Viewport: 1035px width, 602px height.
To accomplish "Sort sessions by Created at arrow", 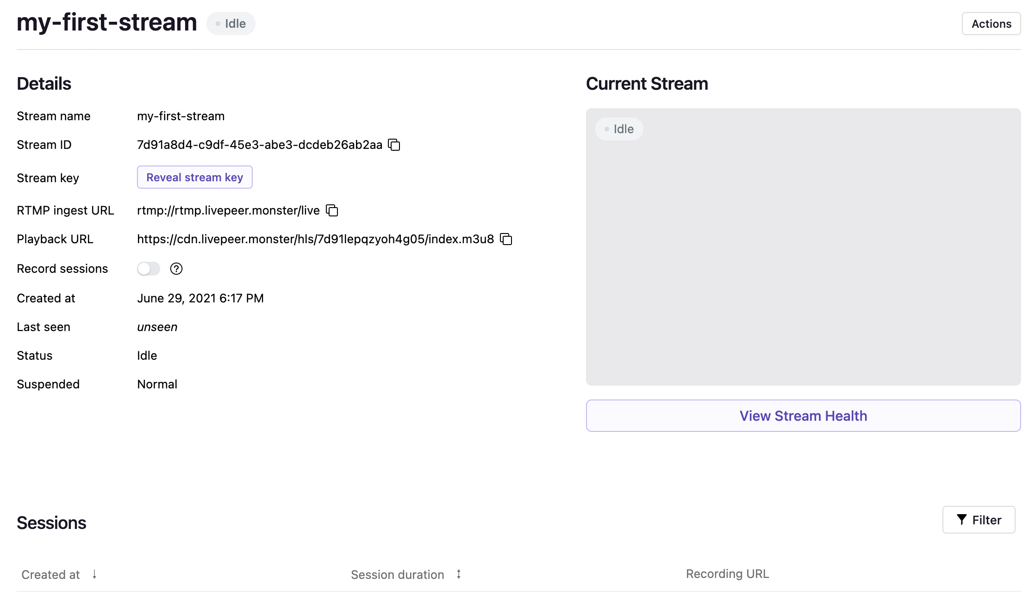I will coord(94,574).
